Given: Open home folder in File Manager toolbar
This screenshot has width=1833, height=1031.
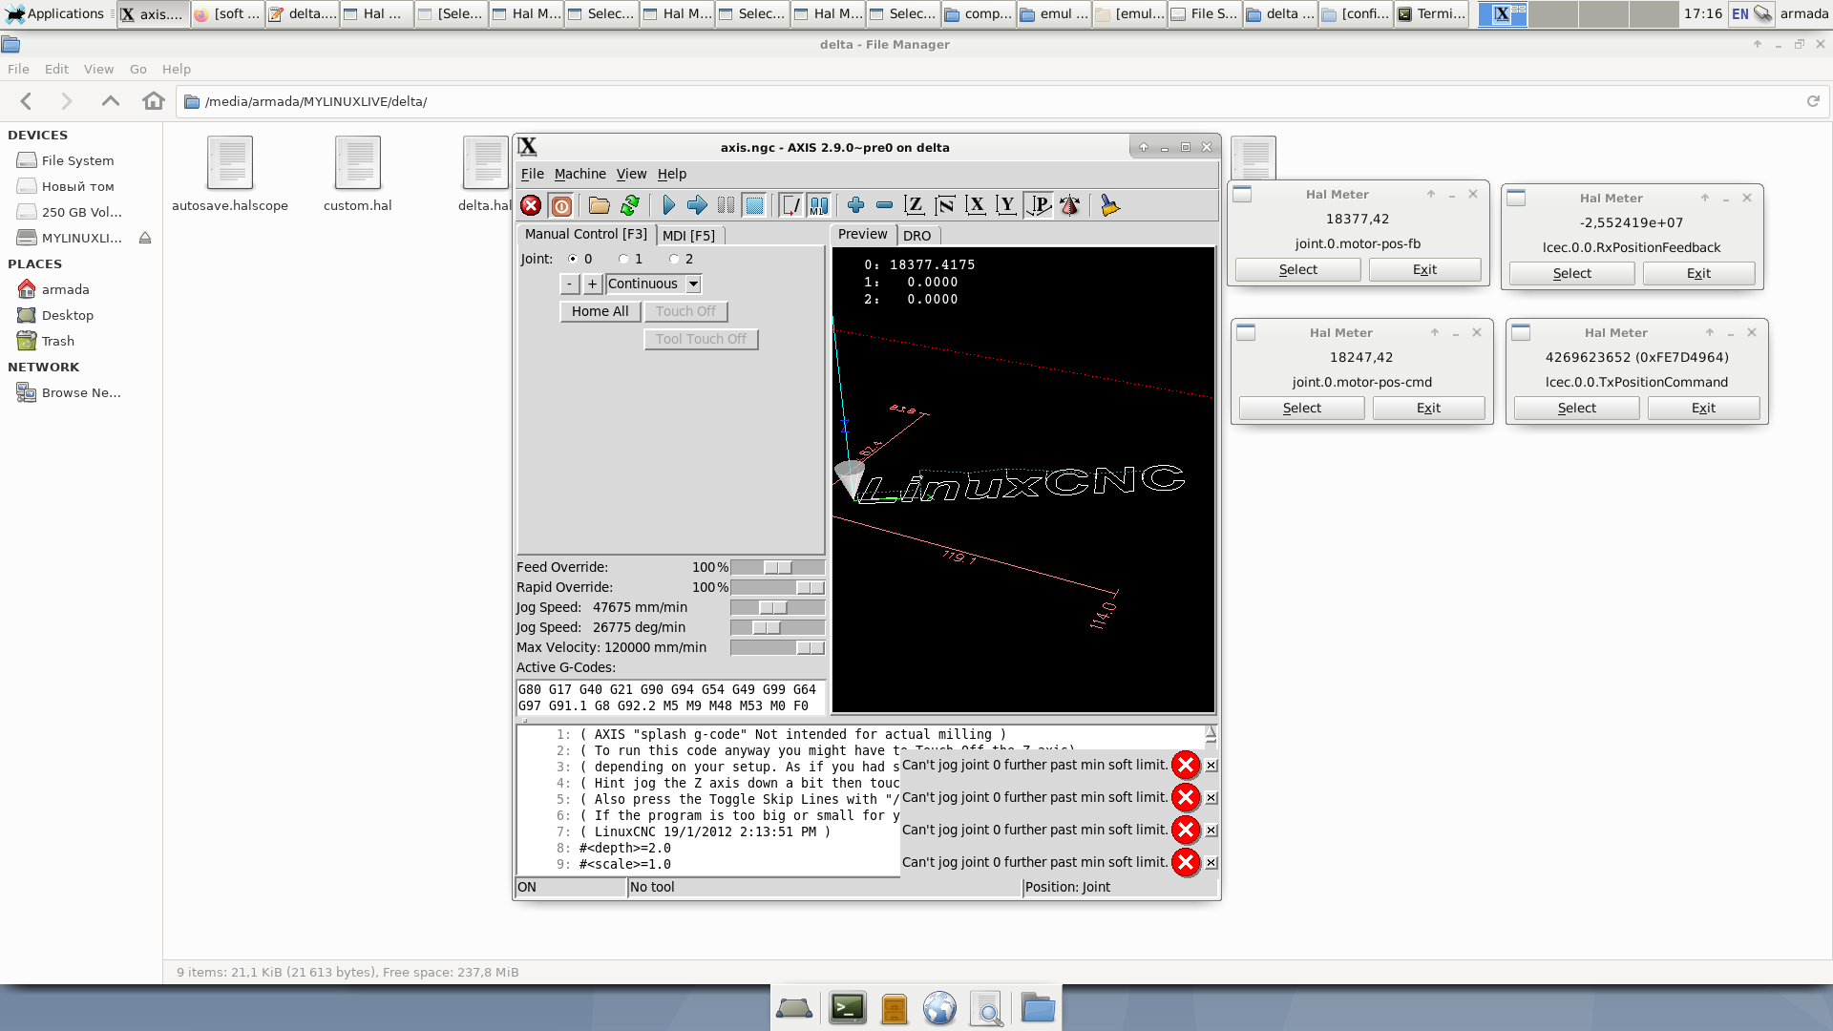Looking at the screenshot, I should (153, 101).
